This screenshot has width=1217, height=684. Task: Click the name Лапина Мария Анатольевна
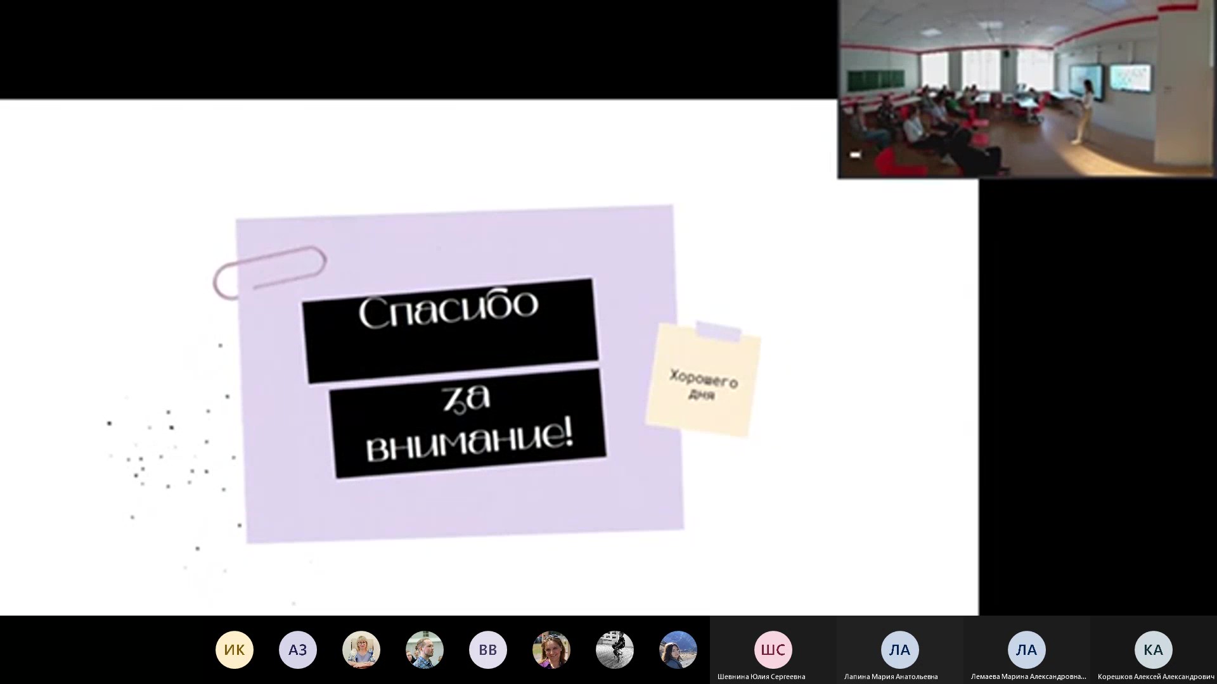pos(891,676)
